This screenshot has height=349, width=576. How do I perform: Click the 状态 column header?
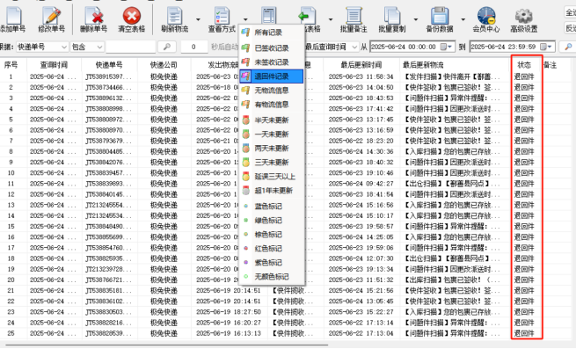pos(524,65)
